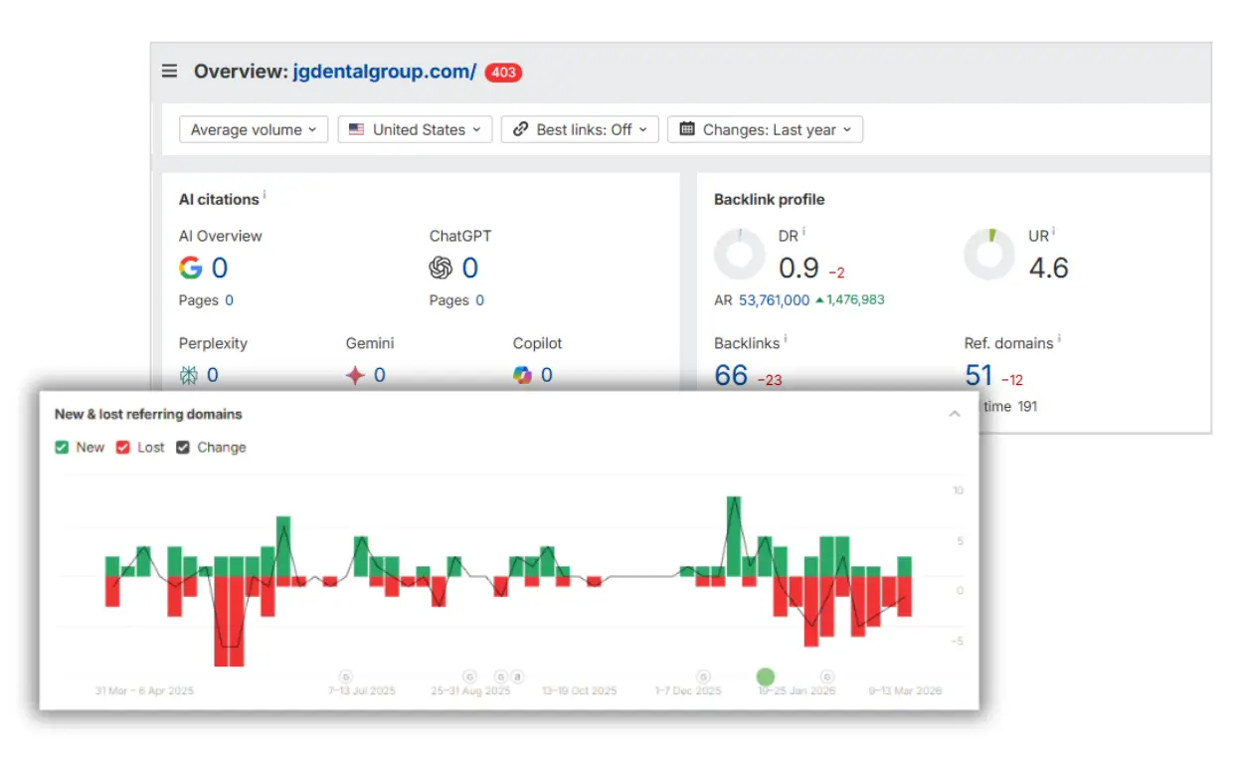Click the green Google update marker on timeline

(x=766, y=676)
